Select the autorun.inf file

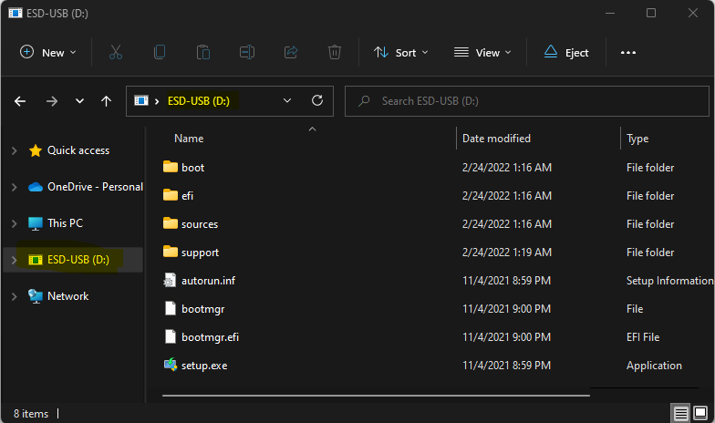click(x=208, y=281)
